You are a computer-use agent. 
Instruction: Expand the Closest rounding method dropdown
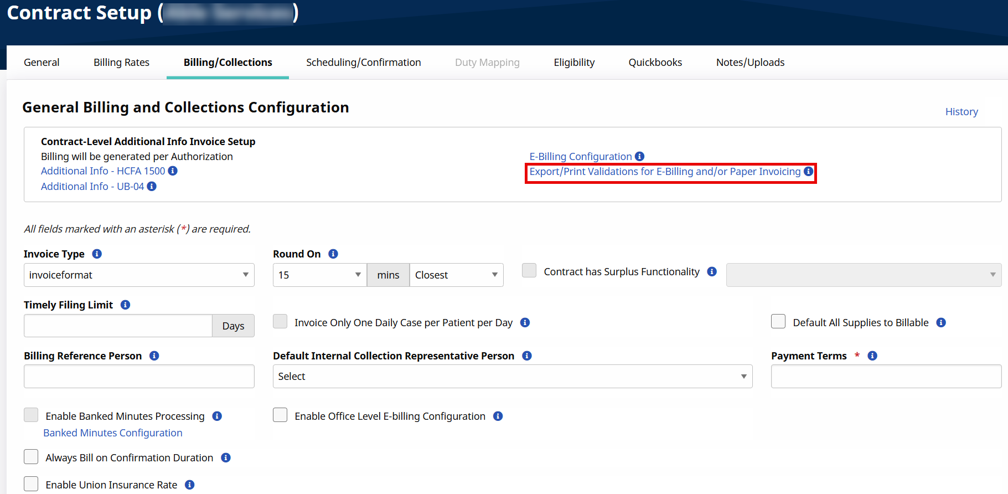click(x=456, y=275)
